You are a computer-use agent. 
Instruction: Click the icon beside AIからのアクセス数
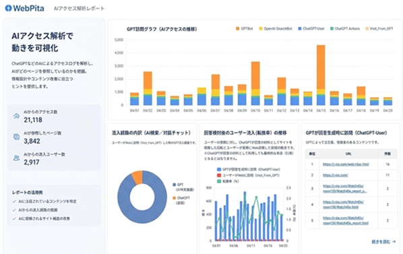pos(16,116)
